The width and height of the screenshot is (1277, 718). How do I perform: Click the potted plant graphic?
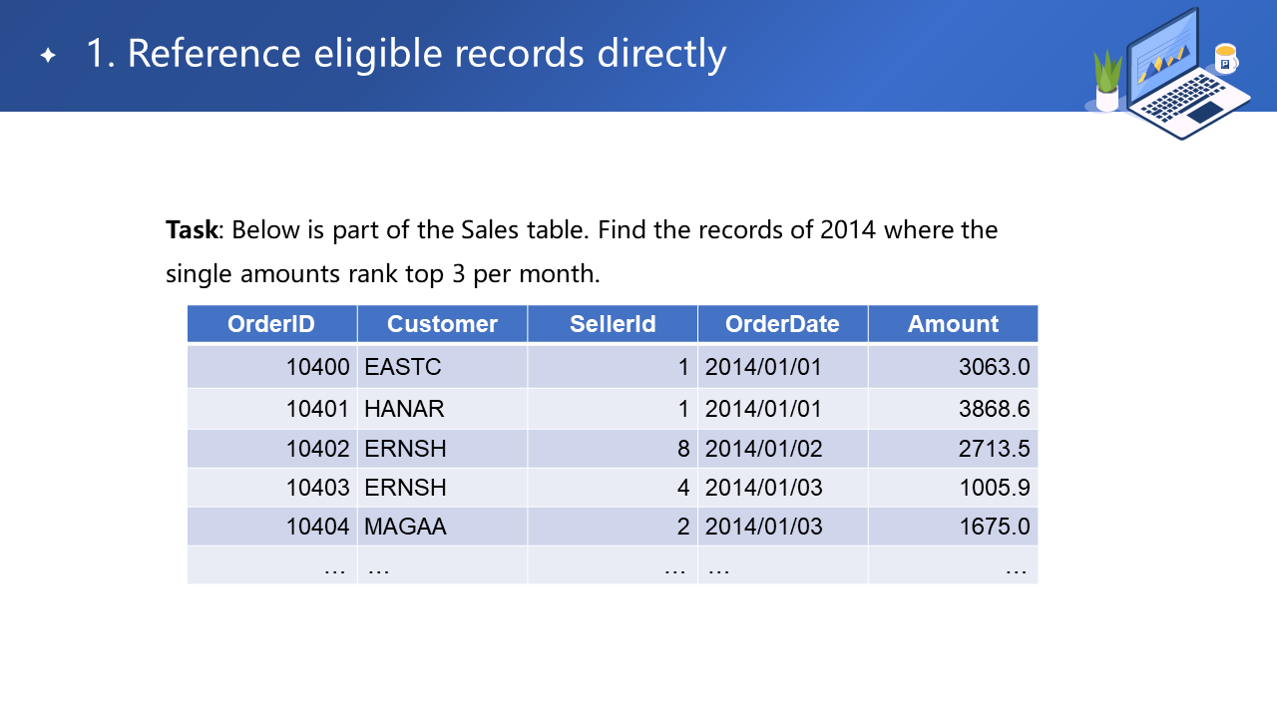click(1107, 82)
